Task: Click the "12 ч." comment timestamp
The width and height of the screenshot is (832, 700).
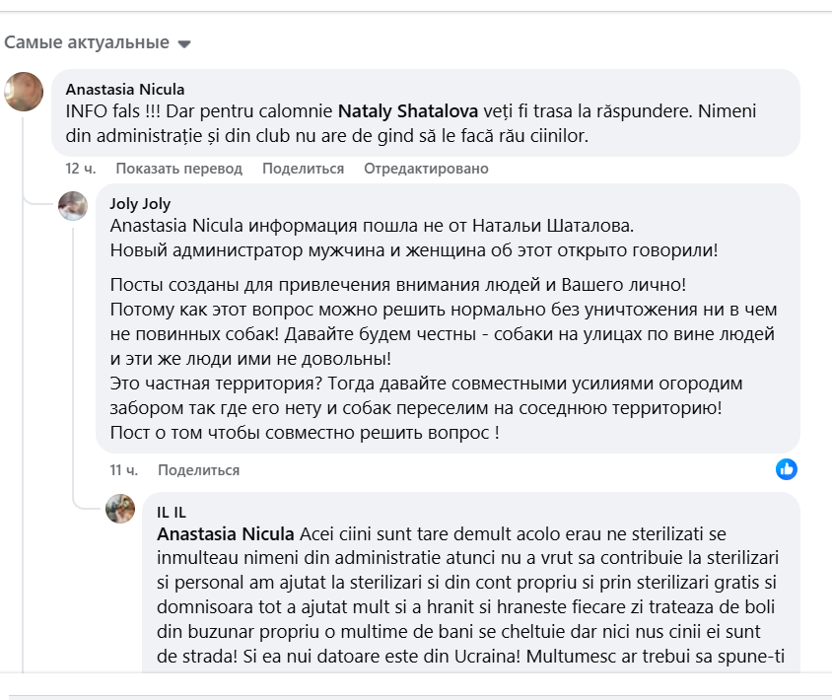Action: [79, 169]
